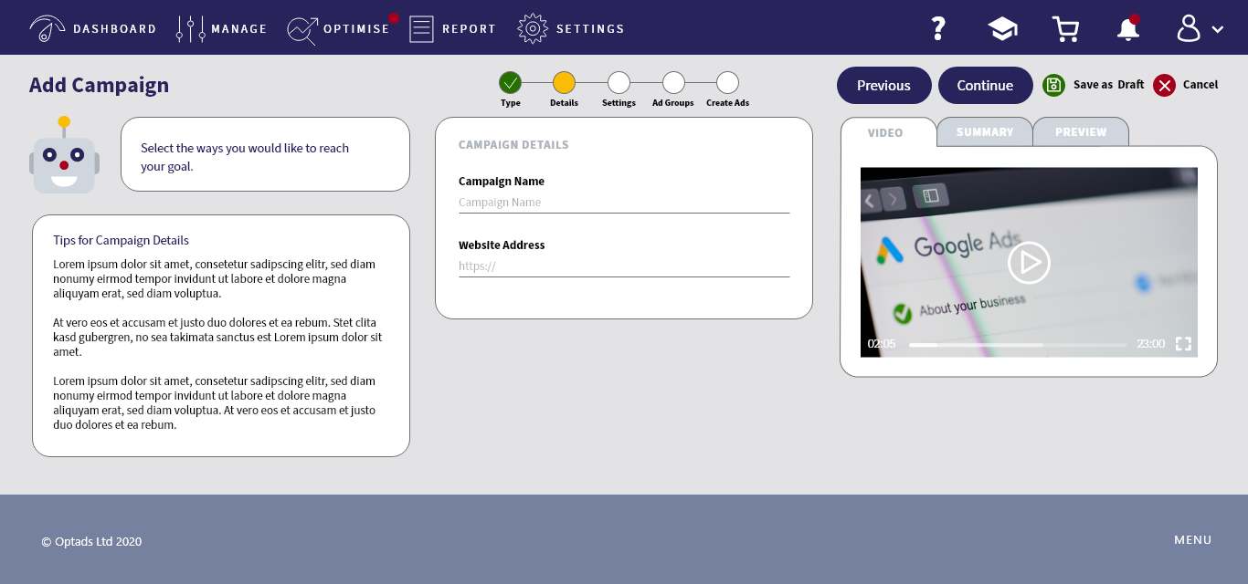
Task: Switch to the VIDEO tab
Action: pos(888,132)
